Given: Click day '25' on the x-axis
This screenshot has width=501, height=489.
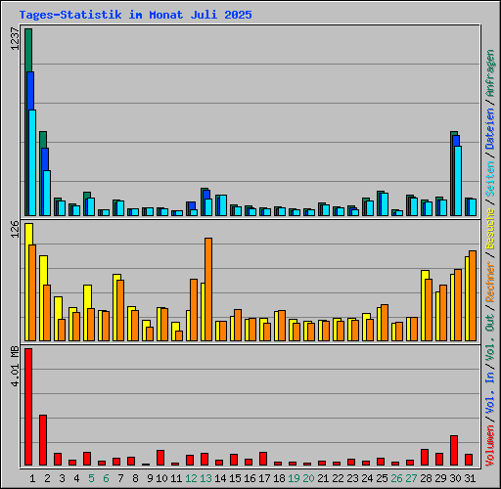Looking at the screenshot, I should coord(382,478).
